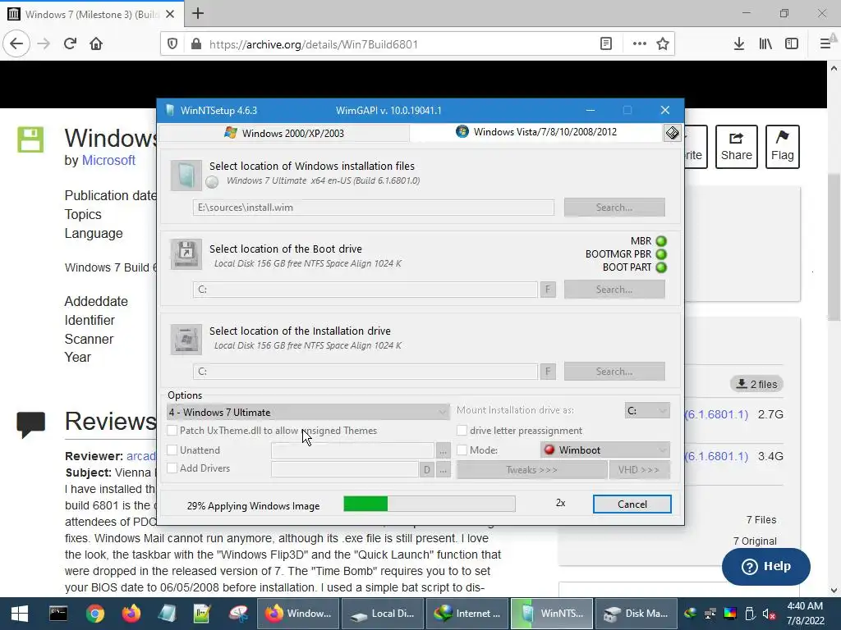Switch to Windows 2000/XP/2003 tab
The height and width of the screenshot is (630, 841).
point(284,133)
